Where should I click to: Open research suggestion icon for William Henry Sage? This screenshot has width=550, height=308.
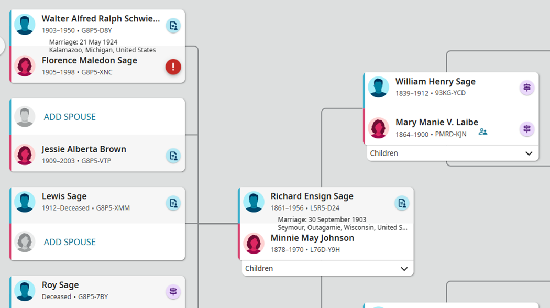(527, 88)
